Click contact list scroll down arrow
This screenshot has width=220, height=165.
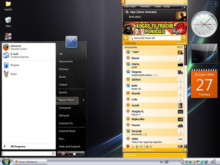point(186,146)
